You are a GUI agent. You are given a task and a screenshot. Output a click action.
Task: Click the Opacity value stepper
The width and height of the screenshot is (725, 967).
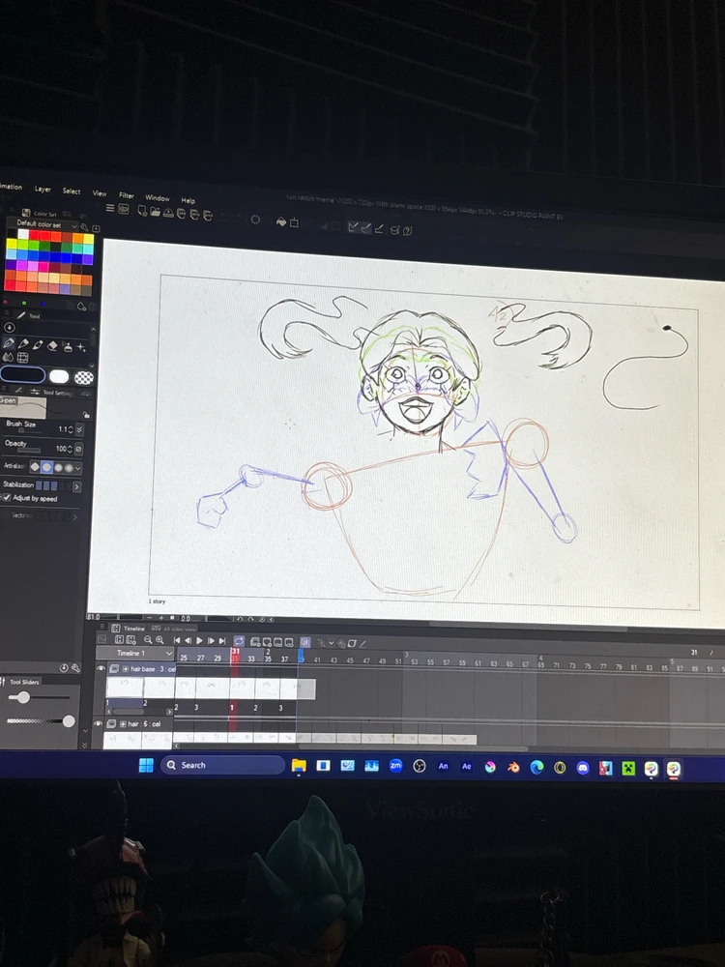click(70, 449)
